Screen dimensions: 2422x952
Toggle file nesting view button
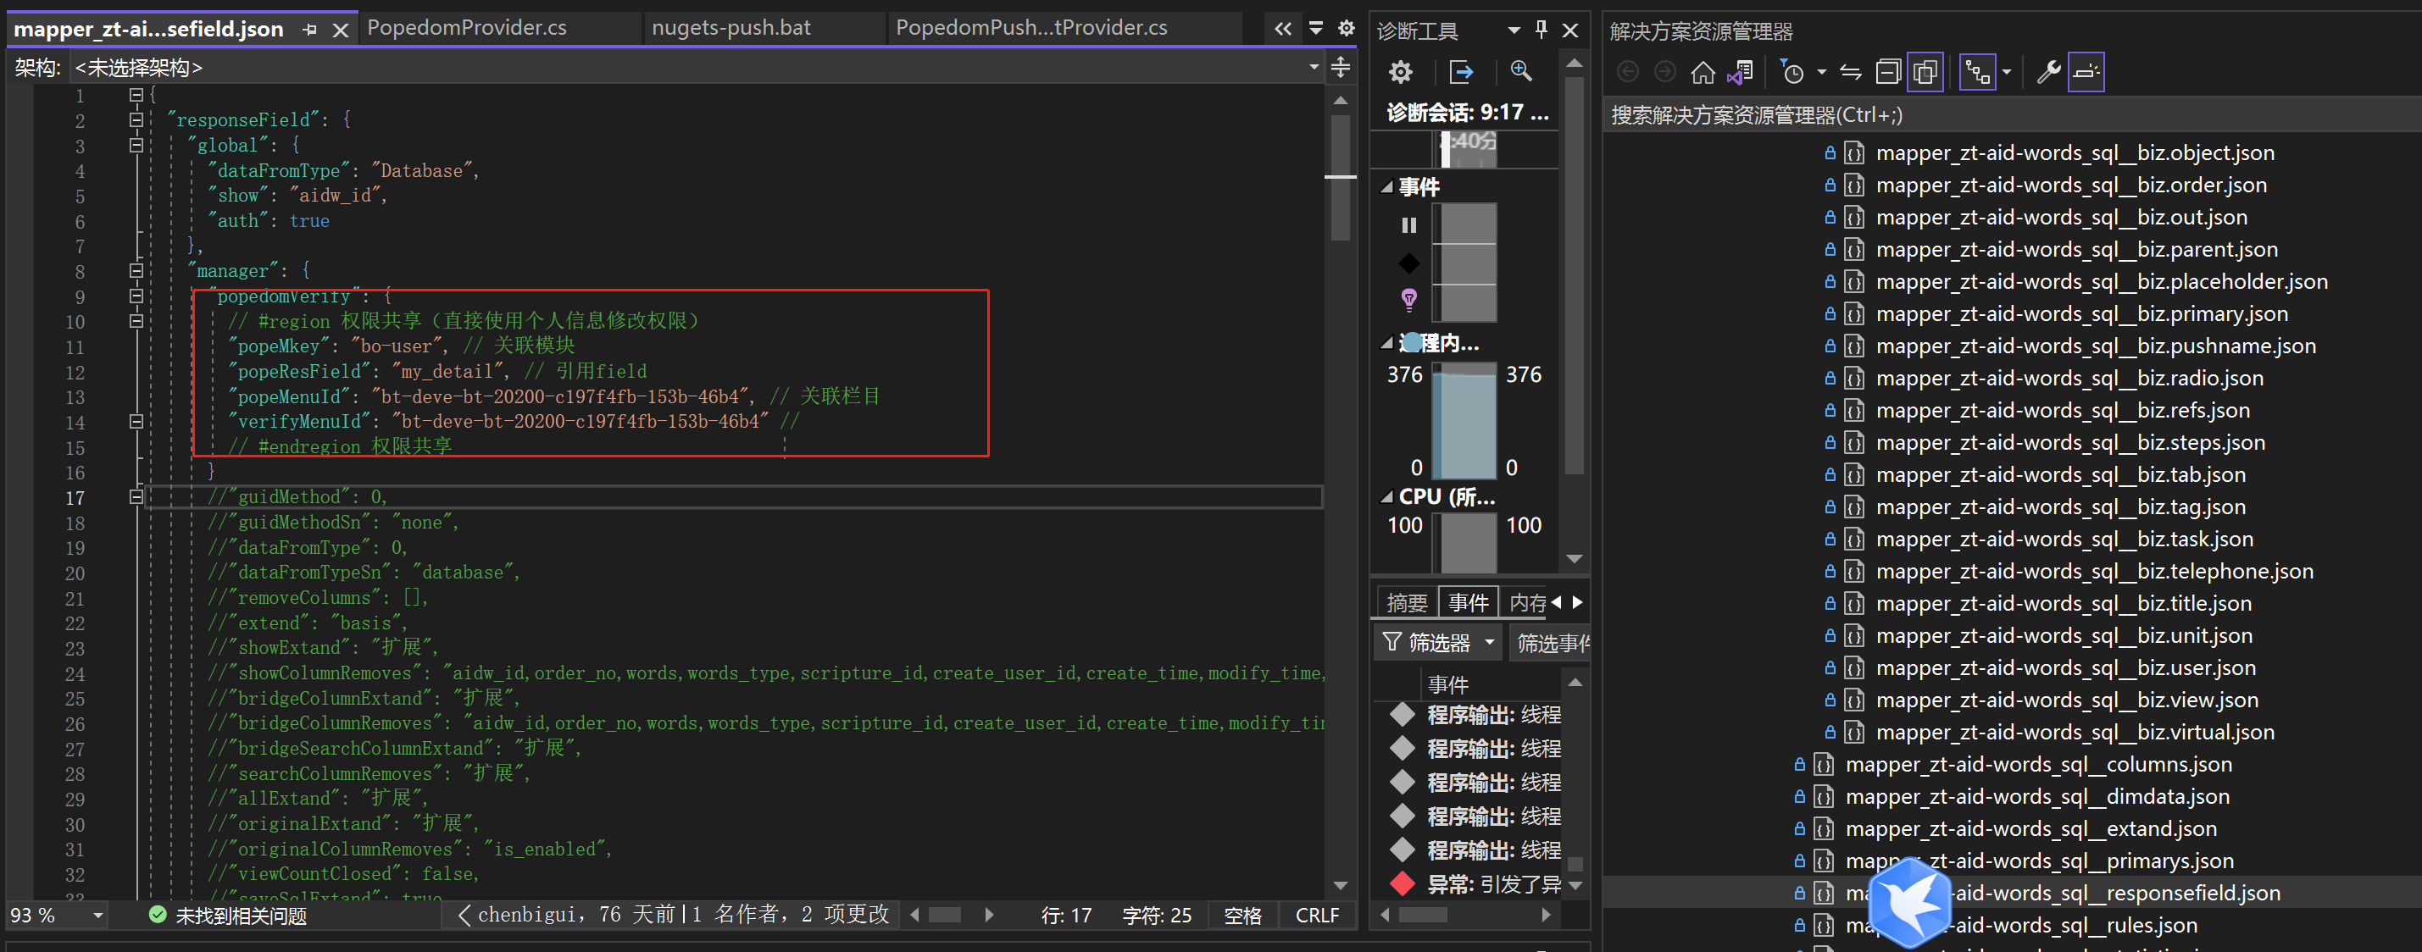tap(1977, 72)
